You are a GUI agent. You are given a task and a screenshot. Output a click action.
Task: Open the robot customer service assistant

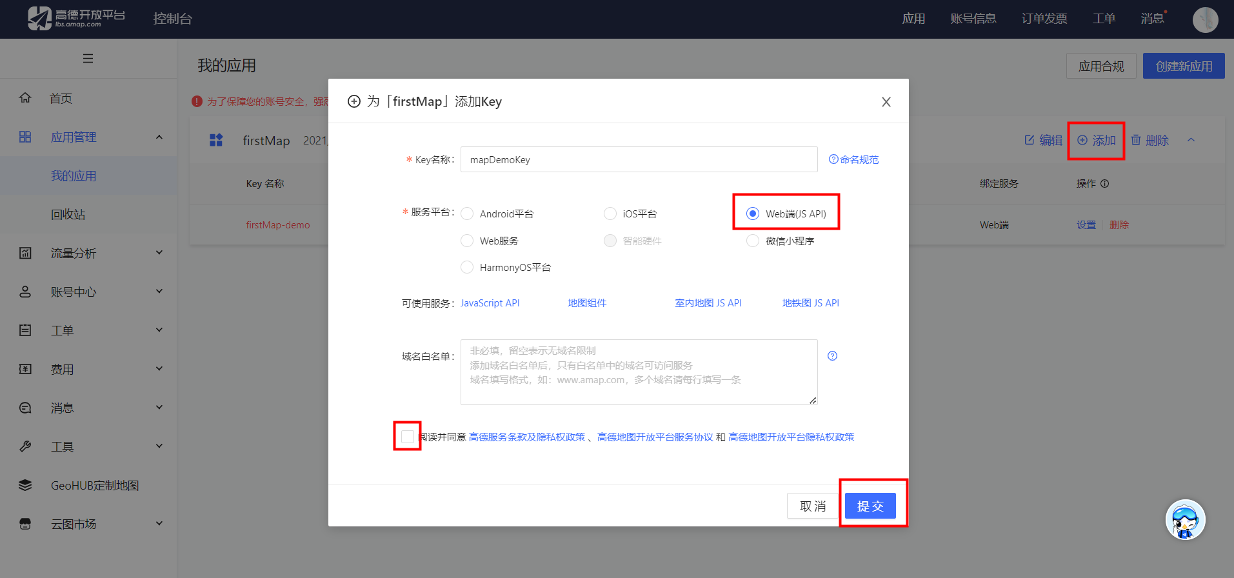click(1185, 520)
